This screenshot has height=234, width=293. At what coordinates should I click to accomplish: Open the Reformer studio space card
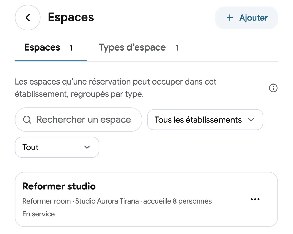point(146,199)
